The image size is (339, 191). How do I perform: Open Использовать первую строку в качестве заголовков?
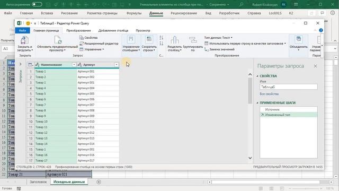245,44
